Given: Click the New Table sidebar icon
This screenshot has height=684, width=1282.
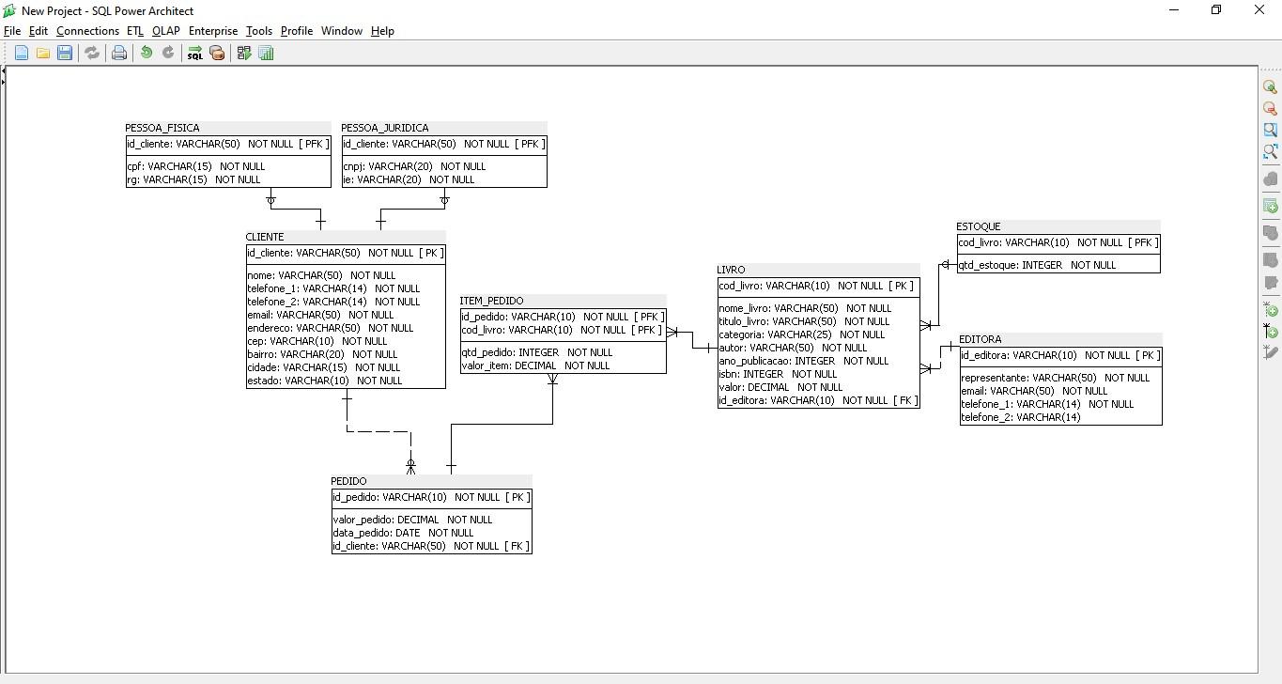Looking at the screenshot, I should 1270,206.
